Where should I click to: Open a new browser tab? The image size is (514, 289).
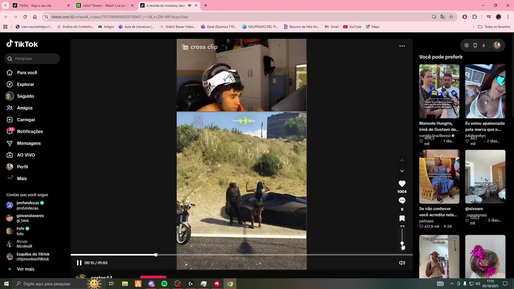pos(206,6)
